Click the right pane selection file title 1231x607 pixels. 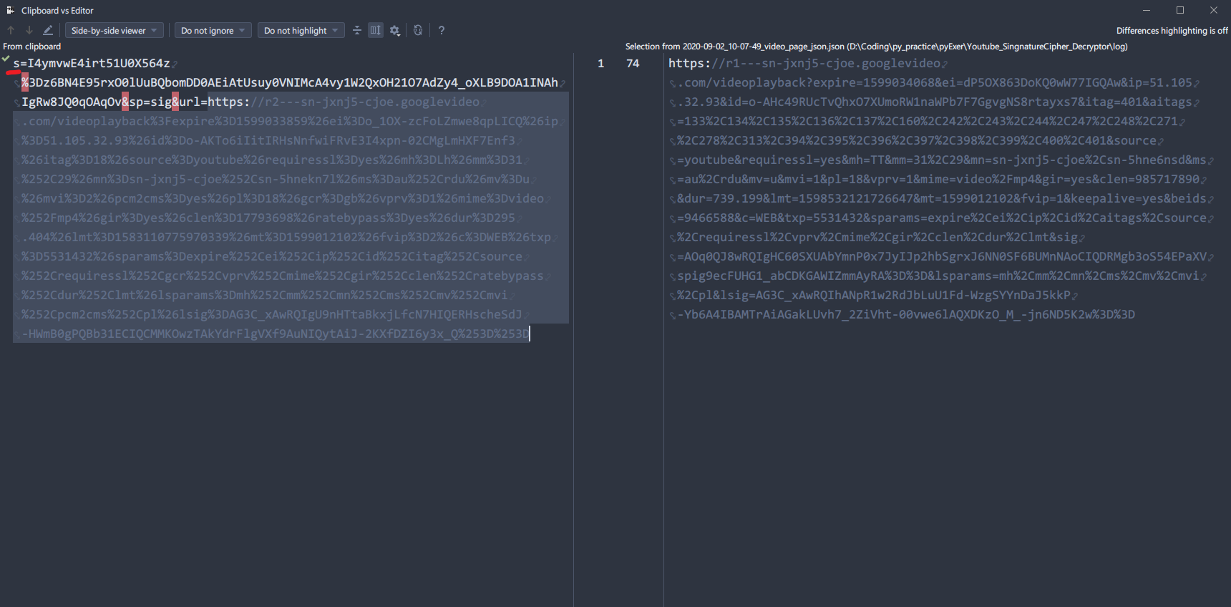click(876, 47)
